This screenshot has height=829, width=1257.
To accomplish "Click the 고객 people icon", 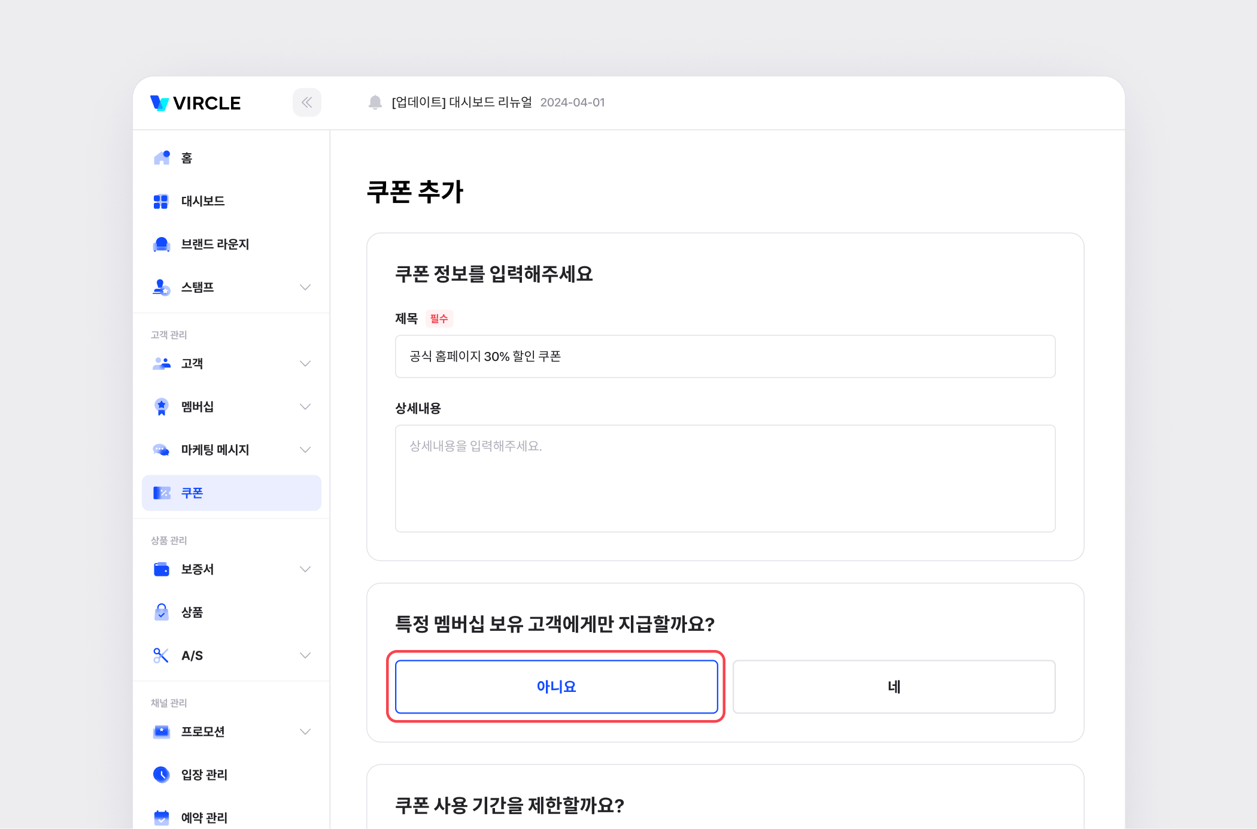I will pyautogui.click(x=162, y=363).
